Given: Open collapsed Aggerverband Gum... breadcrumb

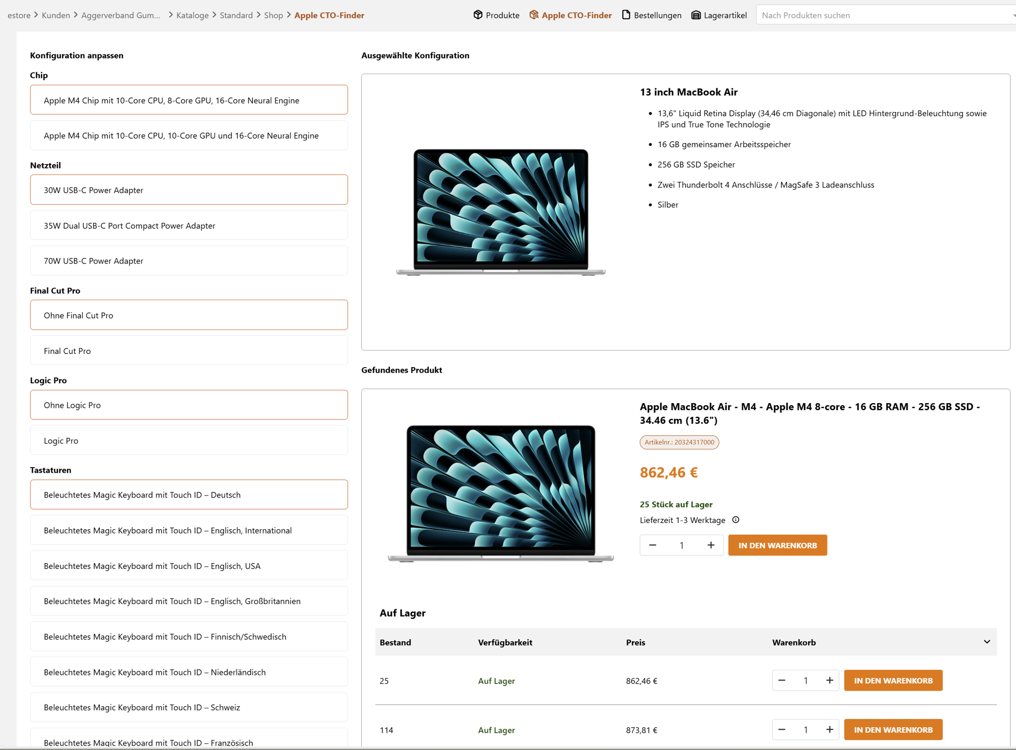Looking at the screenshot, I should click(x=120, y=15).
